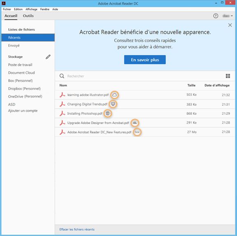The height and width of the screenshot is (236, 237).
Task: Select file Installing Photoshop.pdf
Action: coord(85,113)
